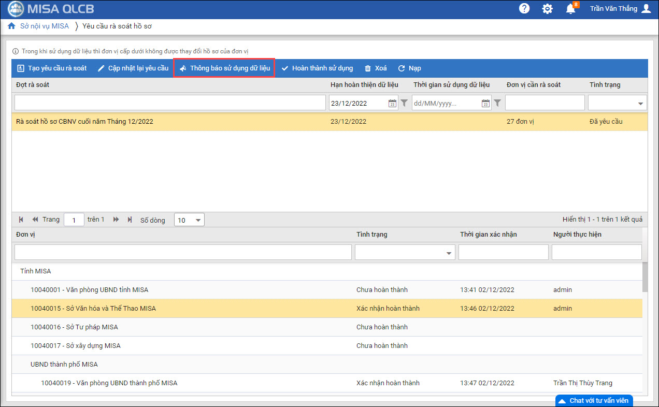Open calendar picker for Thời gian sử dụng dữ liệu
Image resolution: width=659 pixels, height=407 pixels.
pyautogui.click(x=485, y=103)
